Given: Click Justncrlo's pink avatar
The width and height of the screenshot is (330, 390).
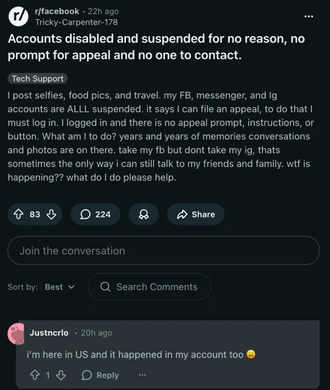Looking at the screenshot, I should 18,333.
